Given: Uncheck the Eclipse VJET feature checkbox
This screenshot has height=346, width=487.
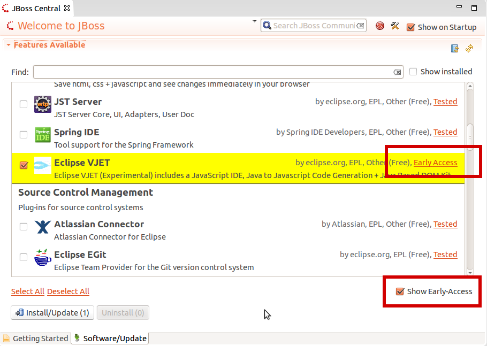Looking at the screenshot, I should (23, 165).
